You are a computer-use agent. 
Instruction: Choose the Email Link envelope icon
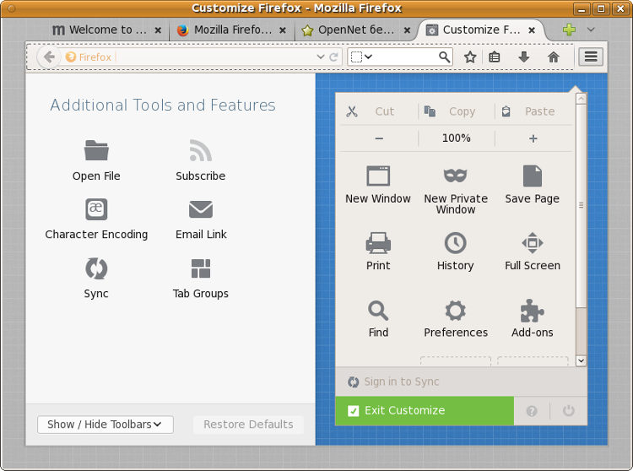[x=201, y=209]
